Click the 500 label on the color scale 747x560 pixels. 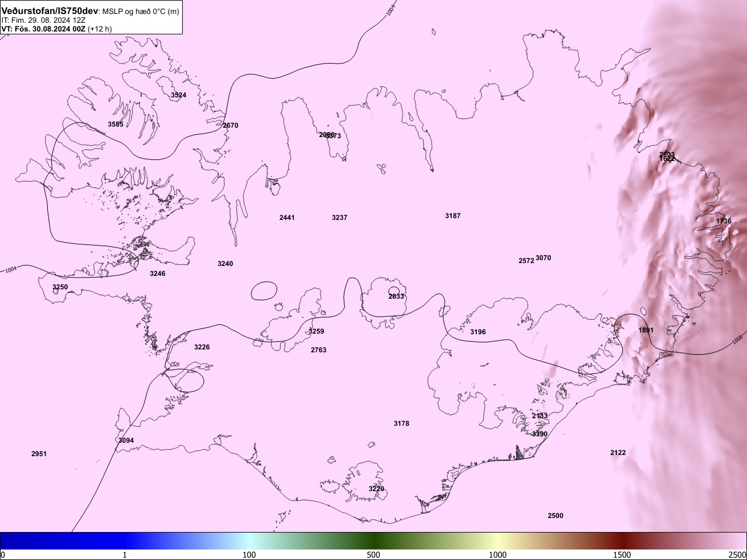tap(373, 555)
